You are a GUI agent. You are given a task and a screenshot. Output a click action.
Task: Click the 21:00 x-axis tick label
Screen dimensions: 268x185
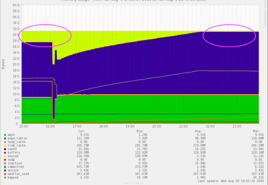click(183, 126)
